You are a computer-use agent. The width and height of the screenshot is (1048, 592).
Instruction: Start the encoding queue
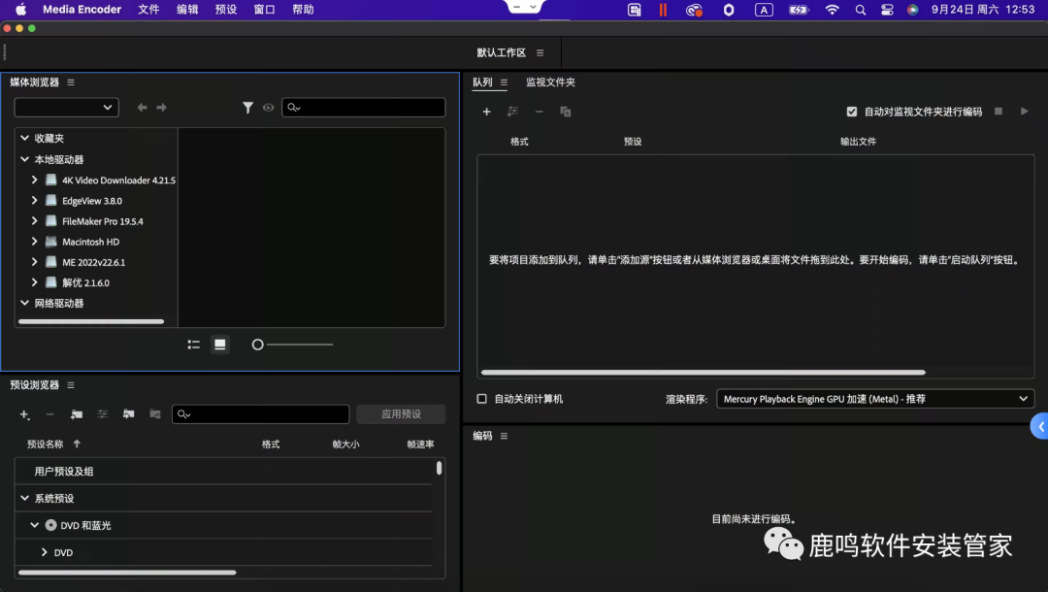[1023, 111]
